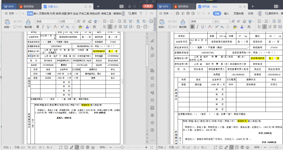Open 页面布局 tab in left WPS window
The image size is (283, 150).
pyautogui.click(x=44, y=14)
